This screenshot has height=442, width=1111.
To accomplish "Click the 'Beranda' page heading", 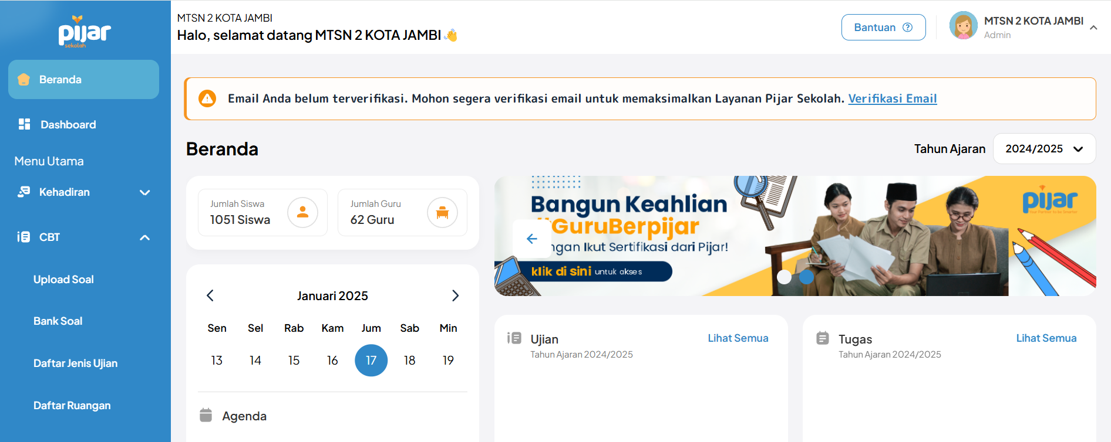I will click(x=222, y=149).
